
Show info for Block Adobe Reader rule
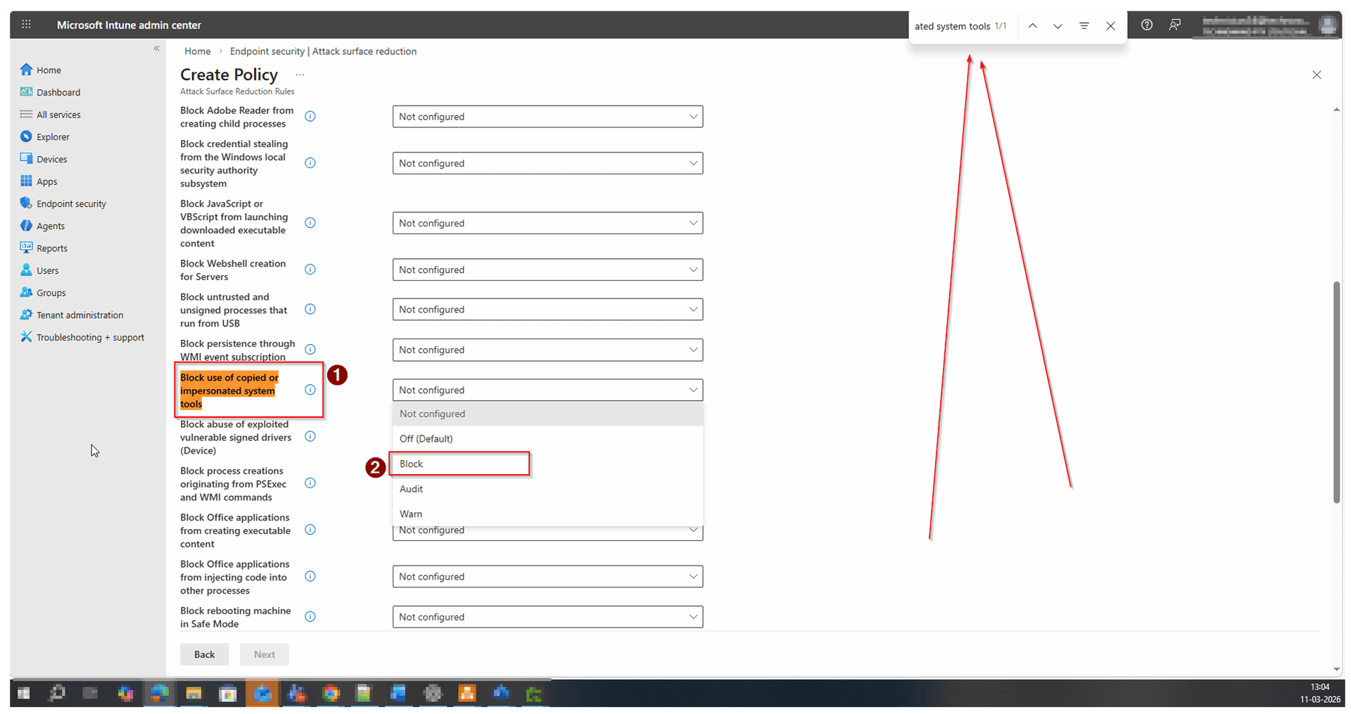[310, 117]
